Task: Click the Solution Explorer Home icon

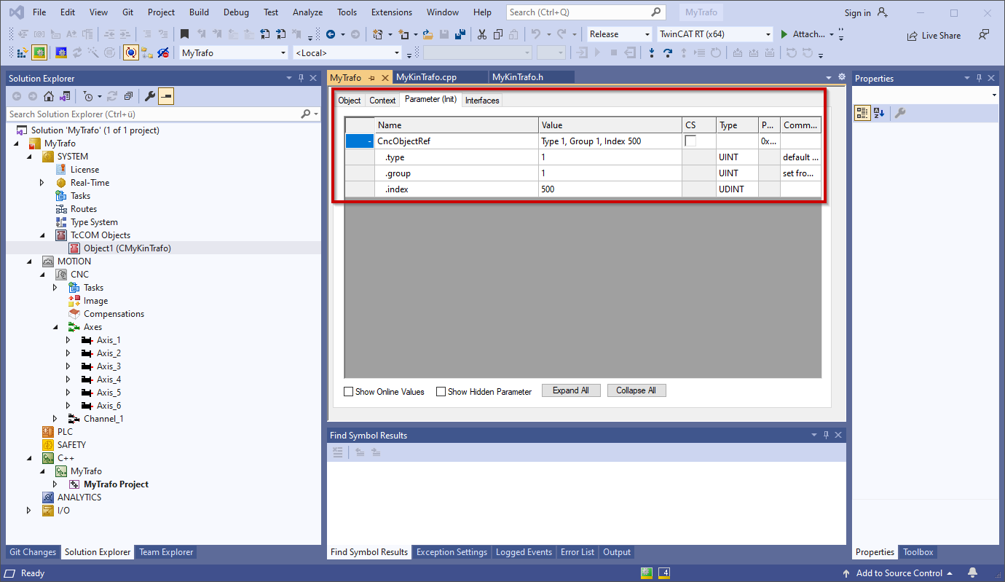Action: click(49, 96)
